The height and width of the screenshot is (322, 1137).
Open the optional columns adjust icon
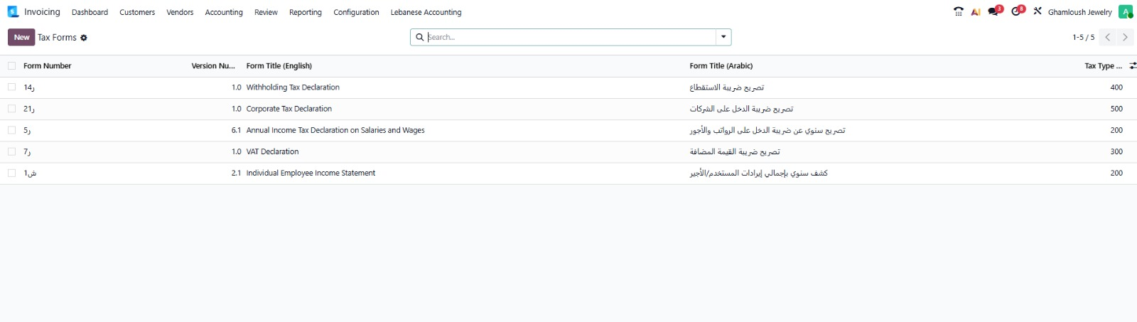coord(1132,66)
